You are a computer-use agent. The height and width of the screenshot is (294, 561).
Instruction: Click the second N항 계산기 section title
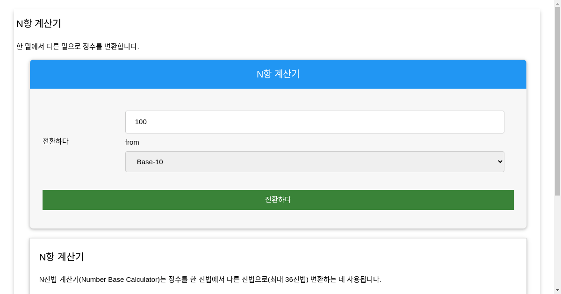click(61, 257)
